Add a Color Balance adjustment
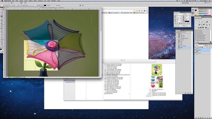 pyautogui.click(x=202, y=25)
